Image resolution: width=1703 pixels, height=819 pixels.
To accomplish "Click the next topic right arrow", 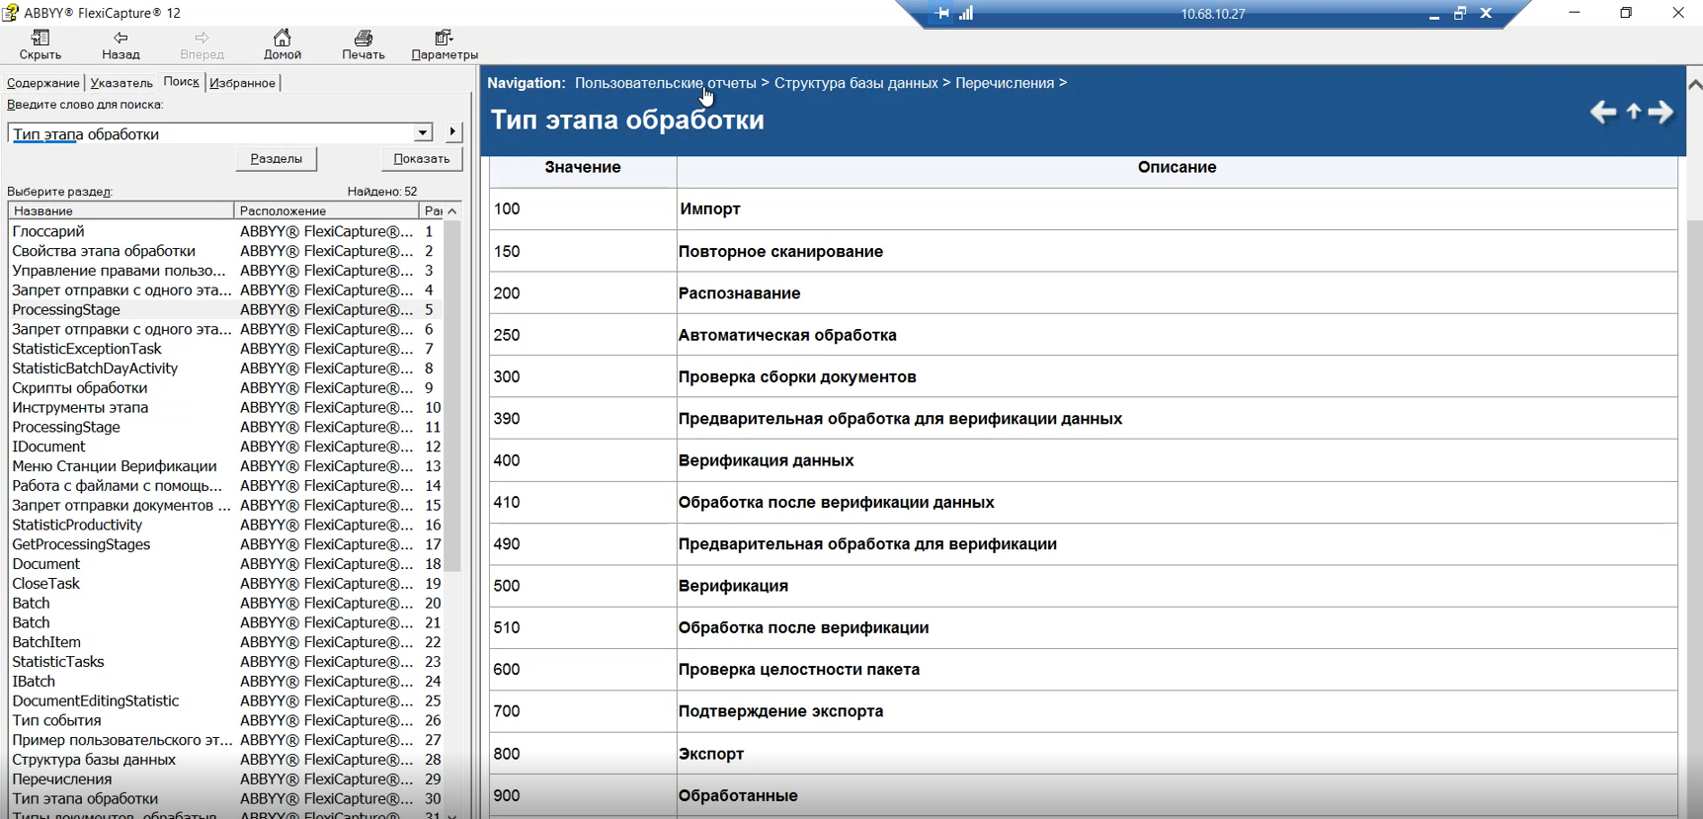I will pyautogui.click(x=1662, y=113).
